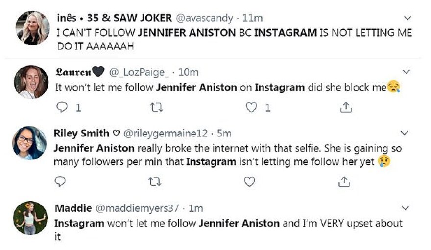Retweet Lauren's tweet about Jennifer Aniston
This screenshot has width=431, height=250.
click(x=156, y=107)
